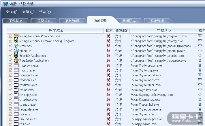
Task: Toggle the rfwproxy.exe rule checkbox
Action: [10, 65]
